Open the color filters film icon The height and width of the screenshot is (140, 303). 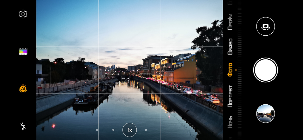[23, 52]
